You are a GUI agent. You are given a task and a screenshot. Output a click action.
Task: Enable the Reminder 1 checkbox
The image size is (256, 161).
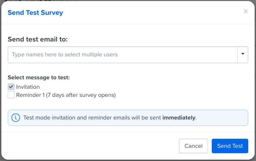(11, 95)
